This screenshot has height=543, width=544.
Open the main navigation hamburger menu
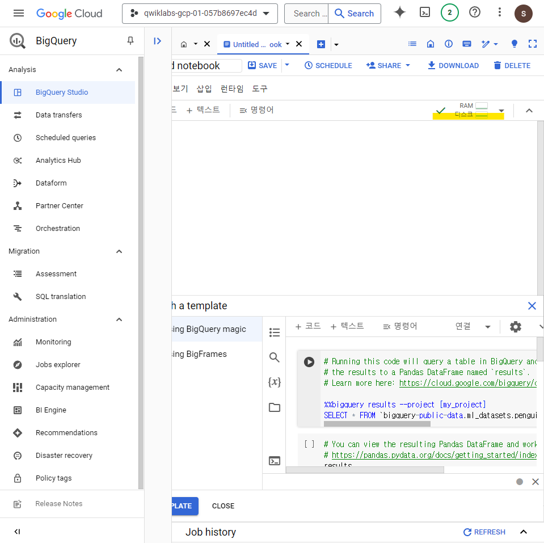[18, 14]
